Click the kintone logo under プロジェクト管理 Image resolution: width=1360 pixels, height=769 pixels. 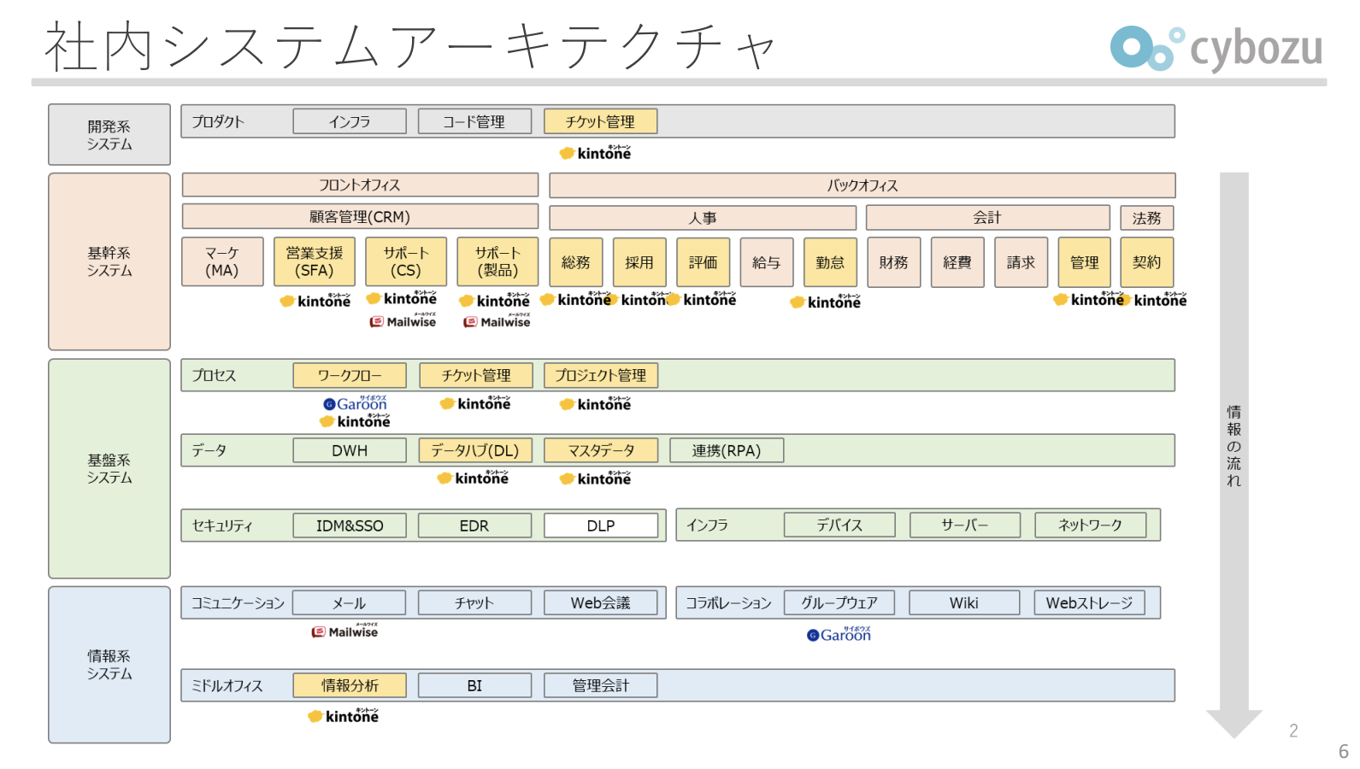596,404
